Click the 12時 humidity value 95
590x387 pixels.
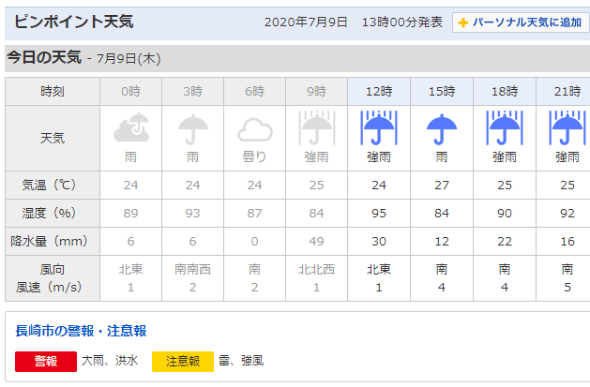(x=379, y=213)
